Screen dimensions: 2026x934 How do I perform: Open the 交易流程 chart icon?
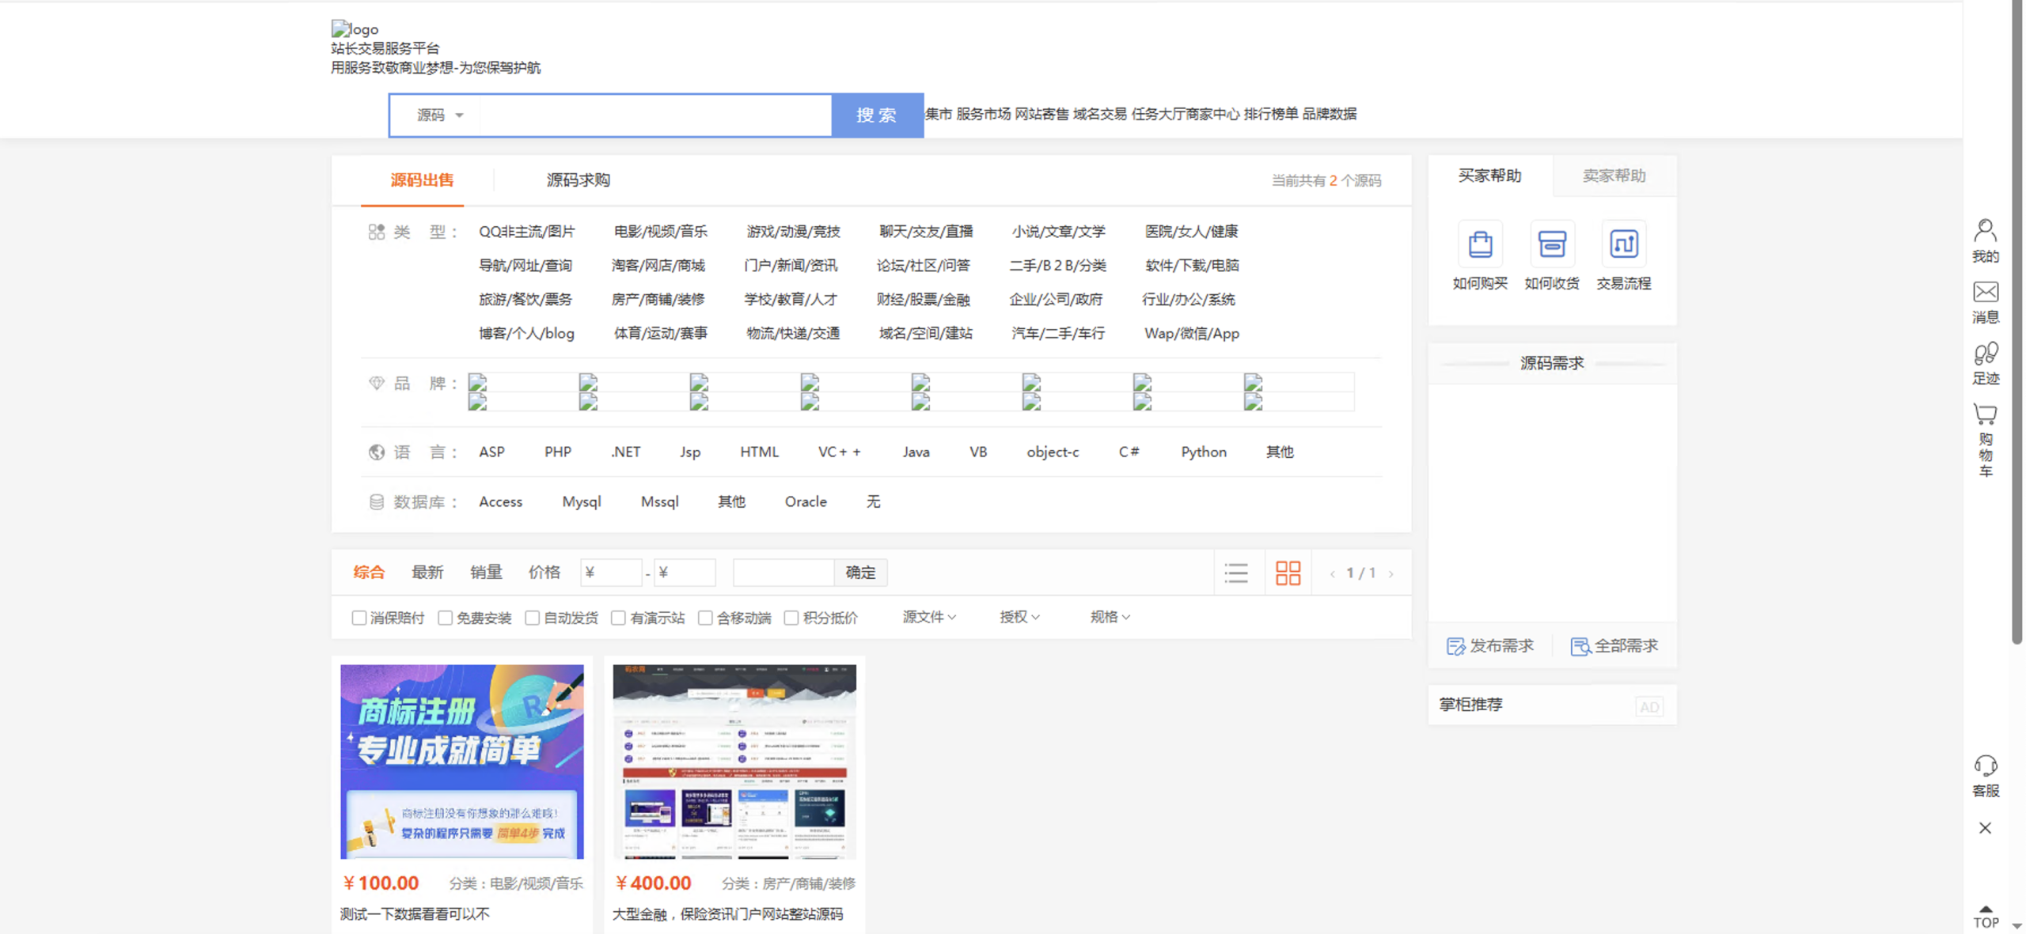coord(1623,244)
